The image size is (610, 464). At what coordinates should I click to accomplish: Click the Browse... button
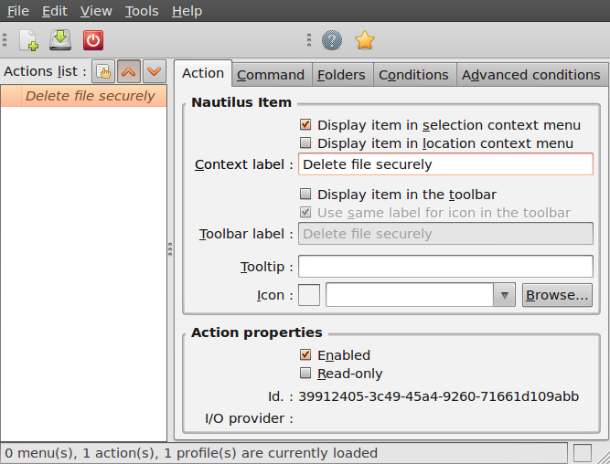[x=557, y=295]
